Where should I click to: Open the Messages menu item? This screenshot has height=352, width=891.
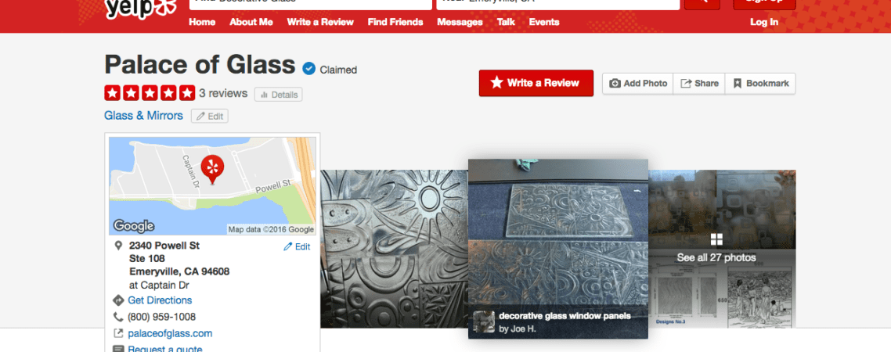(x=460, y=22)
